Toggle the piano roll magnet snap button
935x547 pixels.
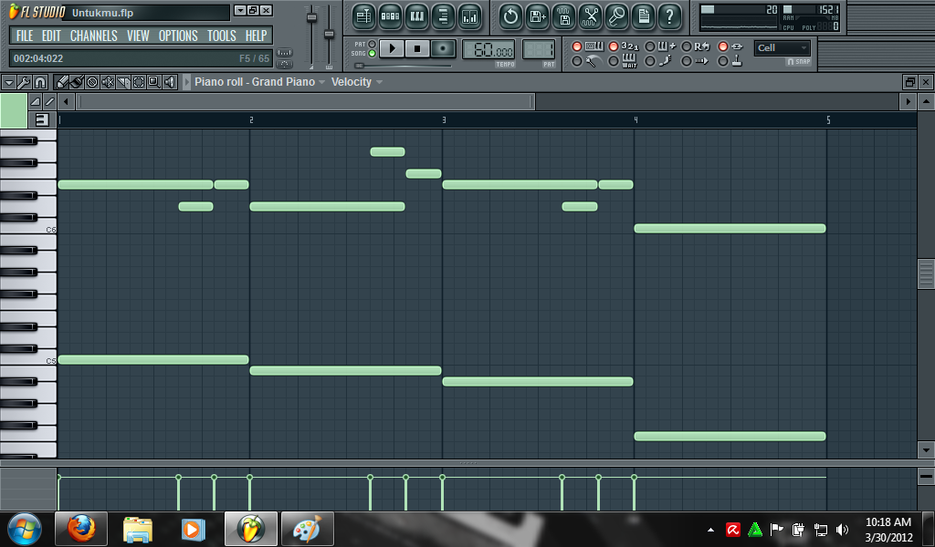[x=40, y=82]
